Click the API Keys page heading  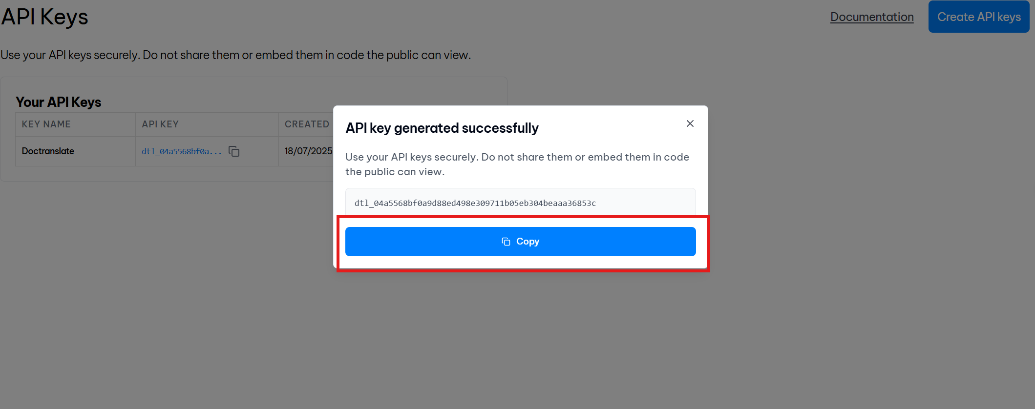click(44, 16)
